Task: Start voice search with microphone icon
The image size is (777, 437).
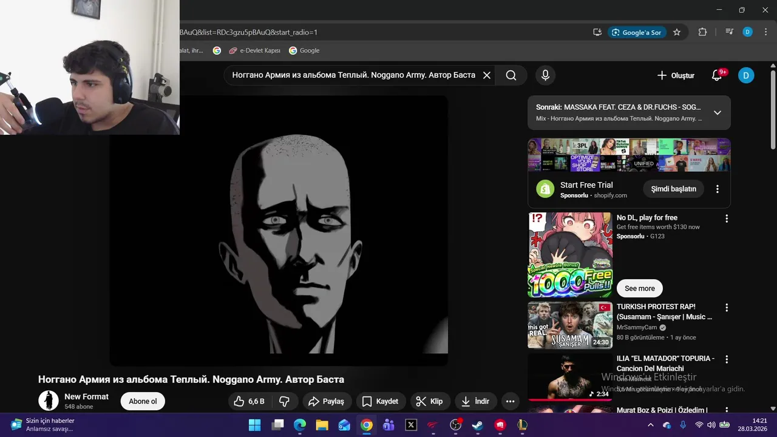Action: tap(545, 75)
